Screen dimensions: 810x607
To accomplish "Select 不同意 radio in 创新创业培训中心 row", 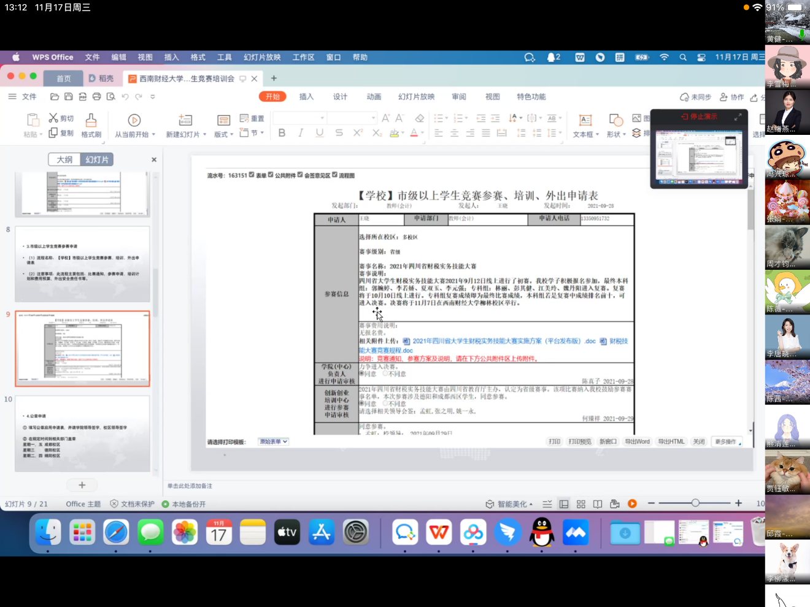I will point(385,403).
